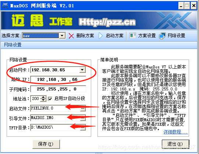Open the 详细教程... link
The height and width of the screenshot is (154, 199).
pyautogui.click(x=176, y=132)
